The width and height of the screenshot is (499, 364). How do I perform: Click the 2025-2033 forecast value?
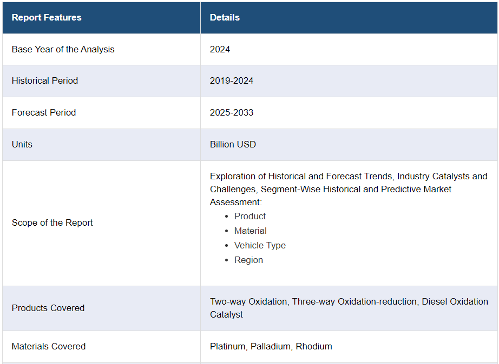pyautogui.click(x=232, y=112)
